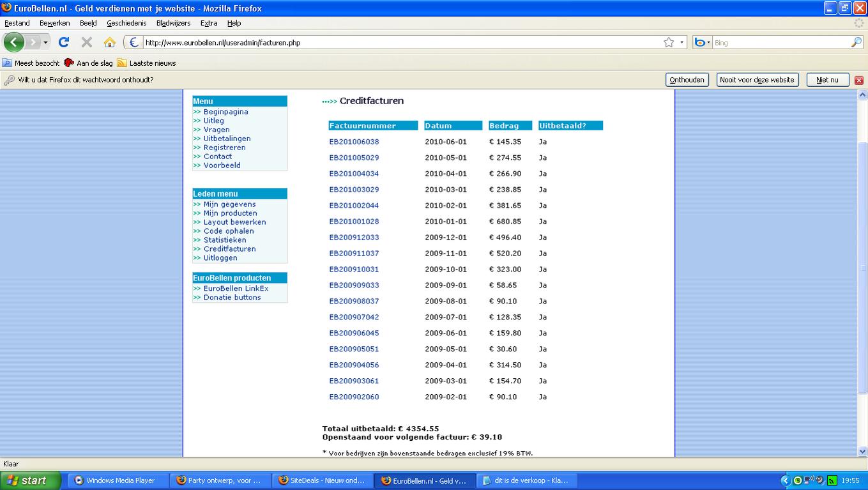The height and width of the screenshot is (490, 868).
Task: Reload the page with the refresh icon
Action: tap(64, 42)
